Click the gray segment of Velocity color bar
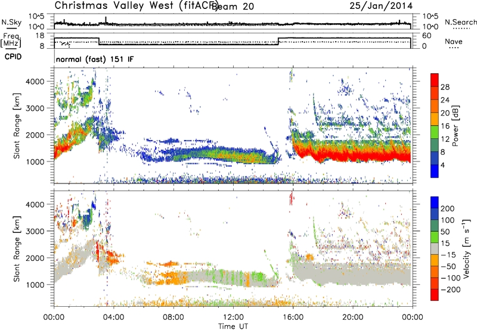 click(435, 248)
